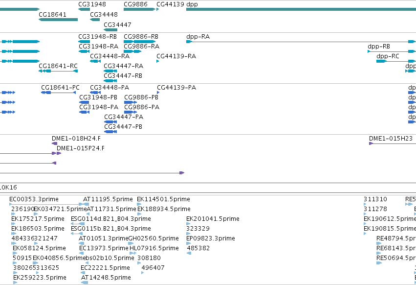Image resolution: width=416 pixels, height=285 pixels.
Task: Click transcript CG44139-RA label
Action: (176, 56)
